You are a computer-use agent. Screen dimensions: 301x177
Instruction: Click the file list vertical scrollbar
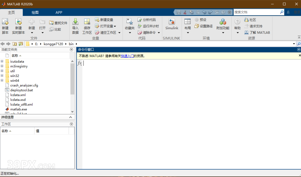point(72,79)
